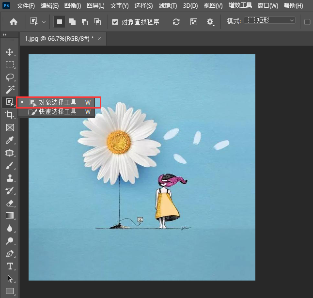Select the Path Selection tool
This screenshot has width=313, height=298.
tap(10, 279)
